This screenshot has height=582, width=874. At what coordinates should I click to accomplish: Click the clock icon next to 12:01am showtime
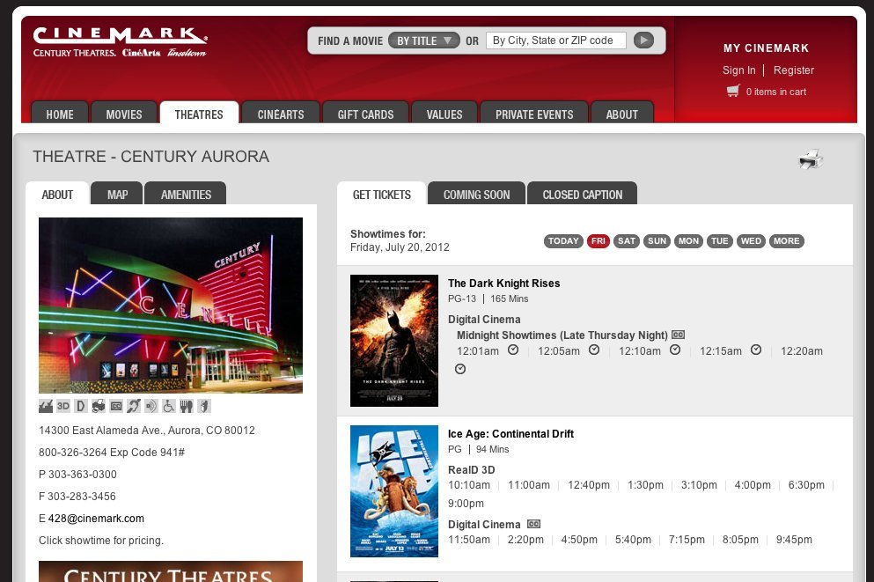tap(512, 350)
